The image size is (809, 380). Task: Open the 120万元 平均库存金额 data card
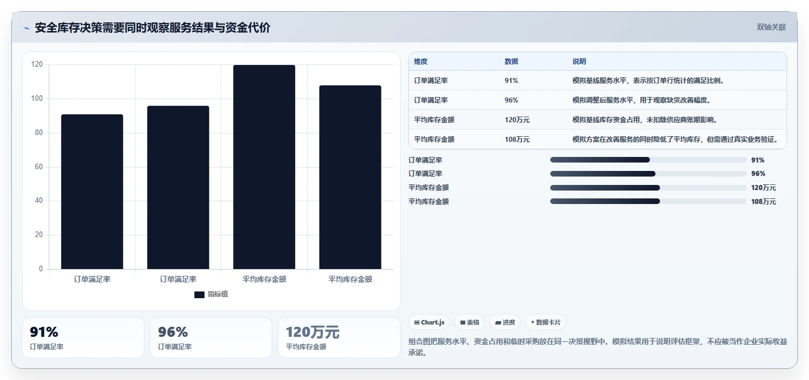pyautogui.click(x=339, y=337)
